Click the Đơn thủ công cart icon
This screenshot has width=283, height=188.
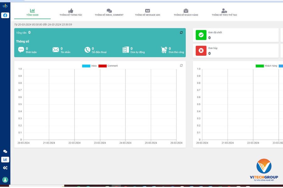164,50
